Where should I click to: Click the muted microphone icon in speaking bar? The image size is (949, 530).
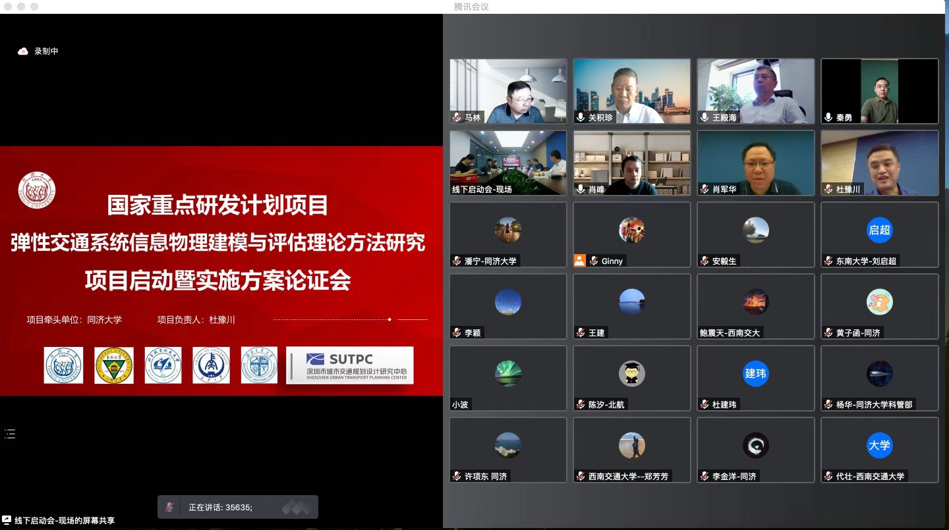coord(169,507)
